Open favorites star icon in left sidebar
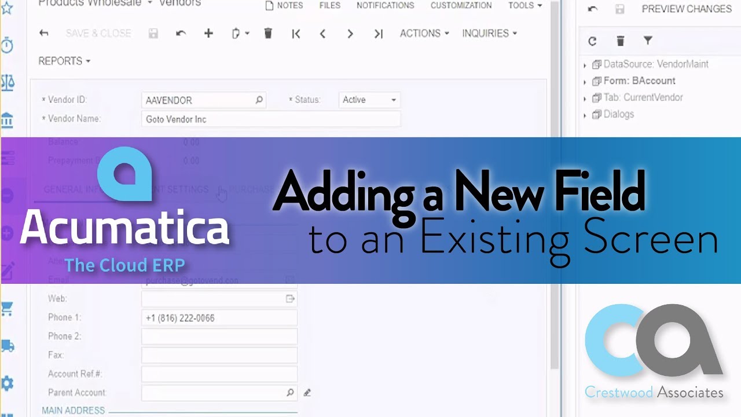Screen dimensions: 741x417 point(7,8)
